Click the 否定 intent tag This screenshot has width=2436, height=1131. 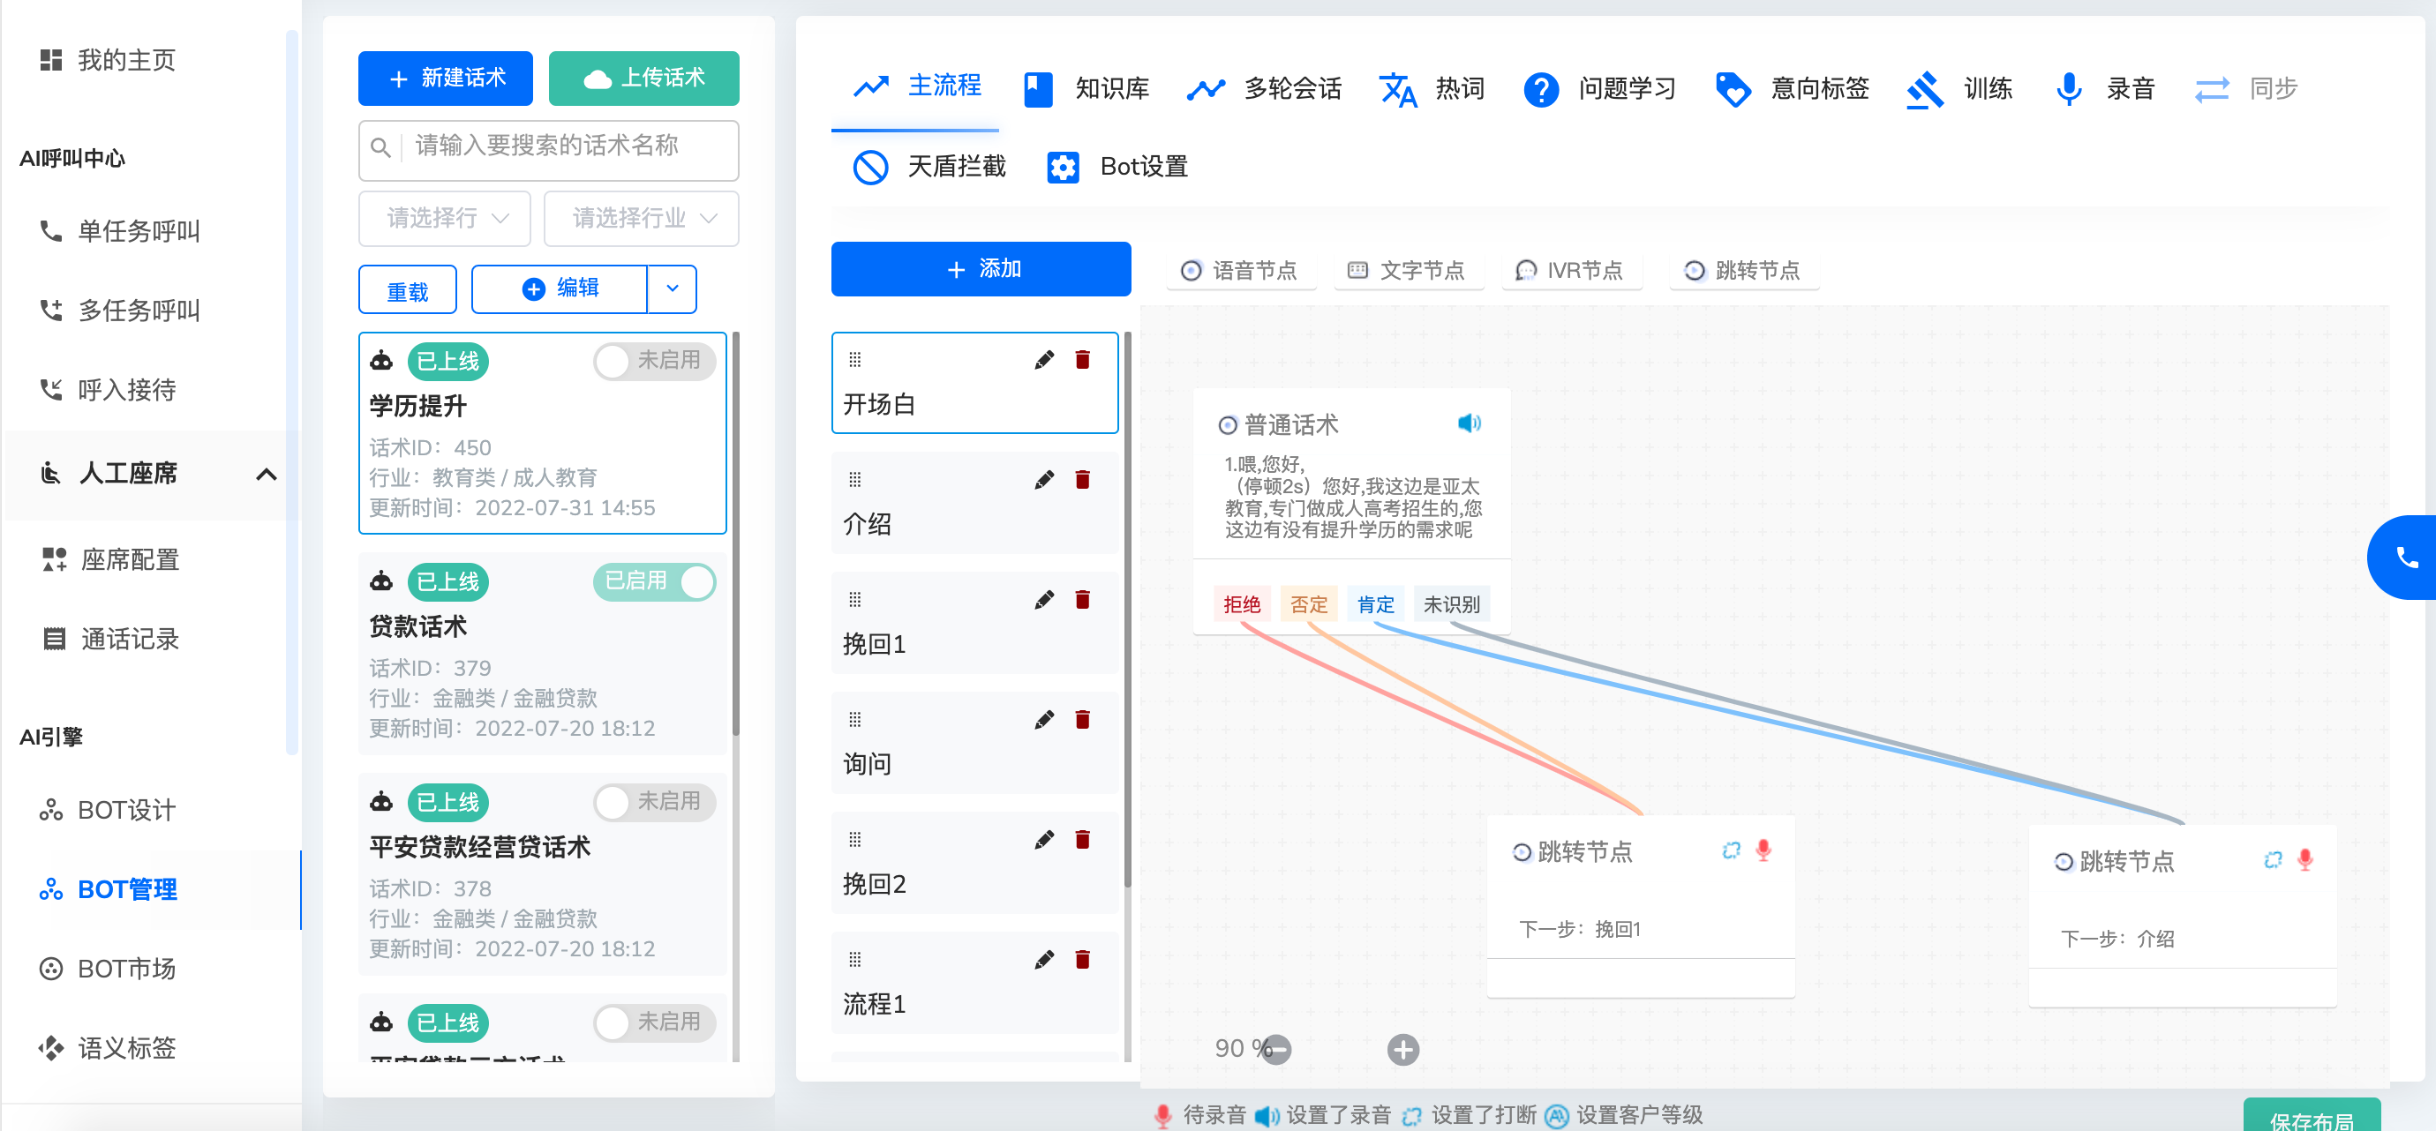coord(1309,604)
